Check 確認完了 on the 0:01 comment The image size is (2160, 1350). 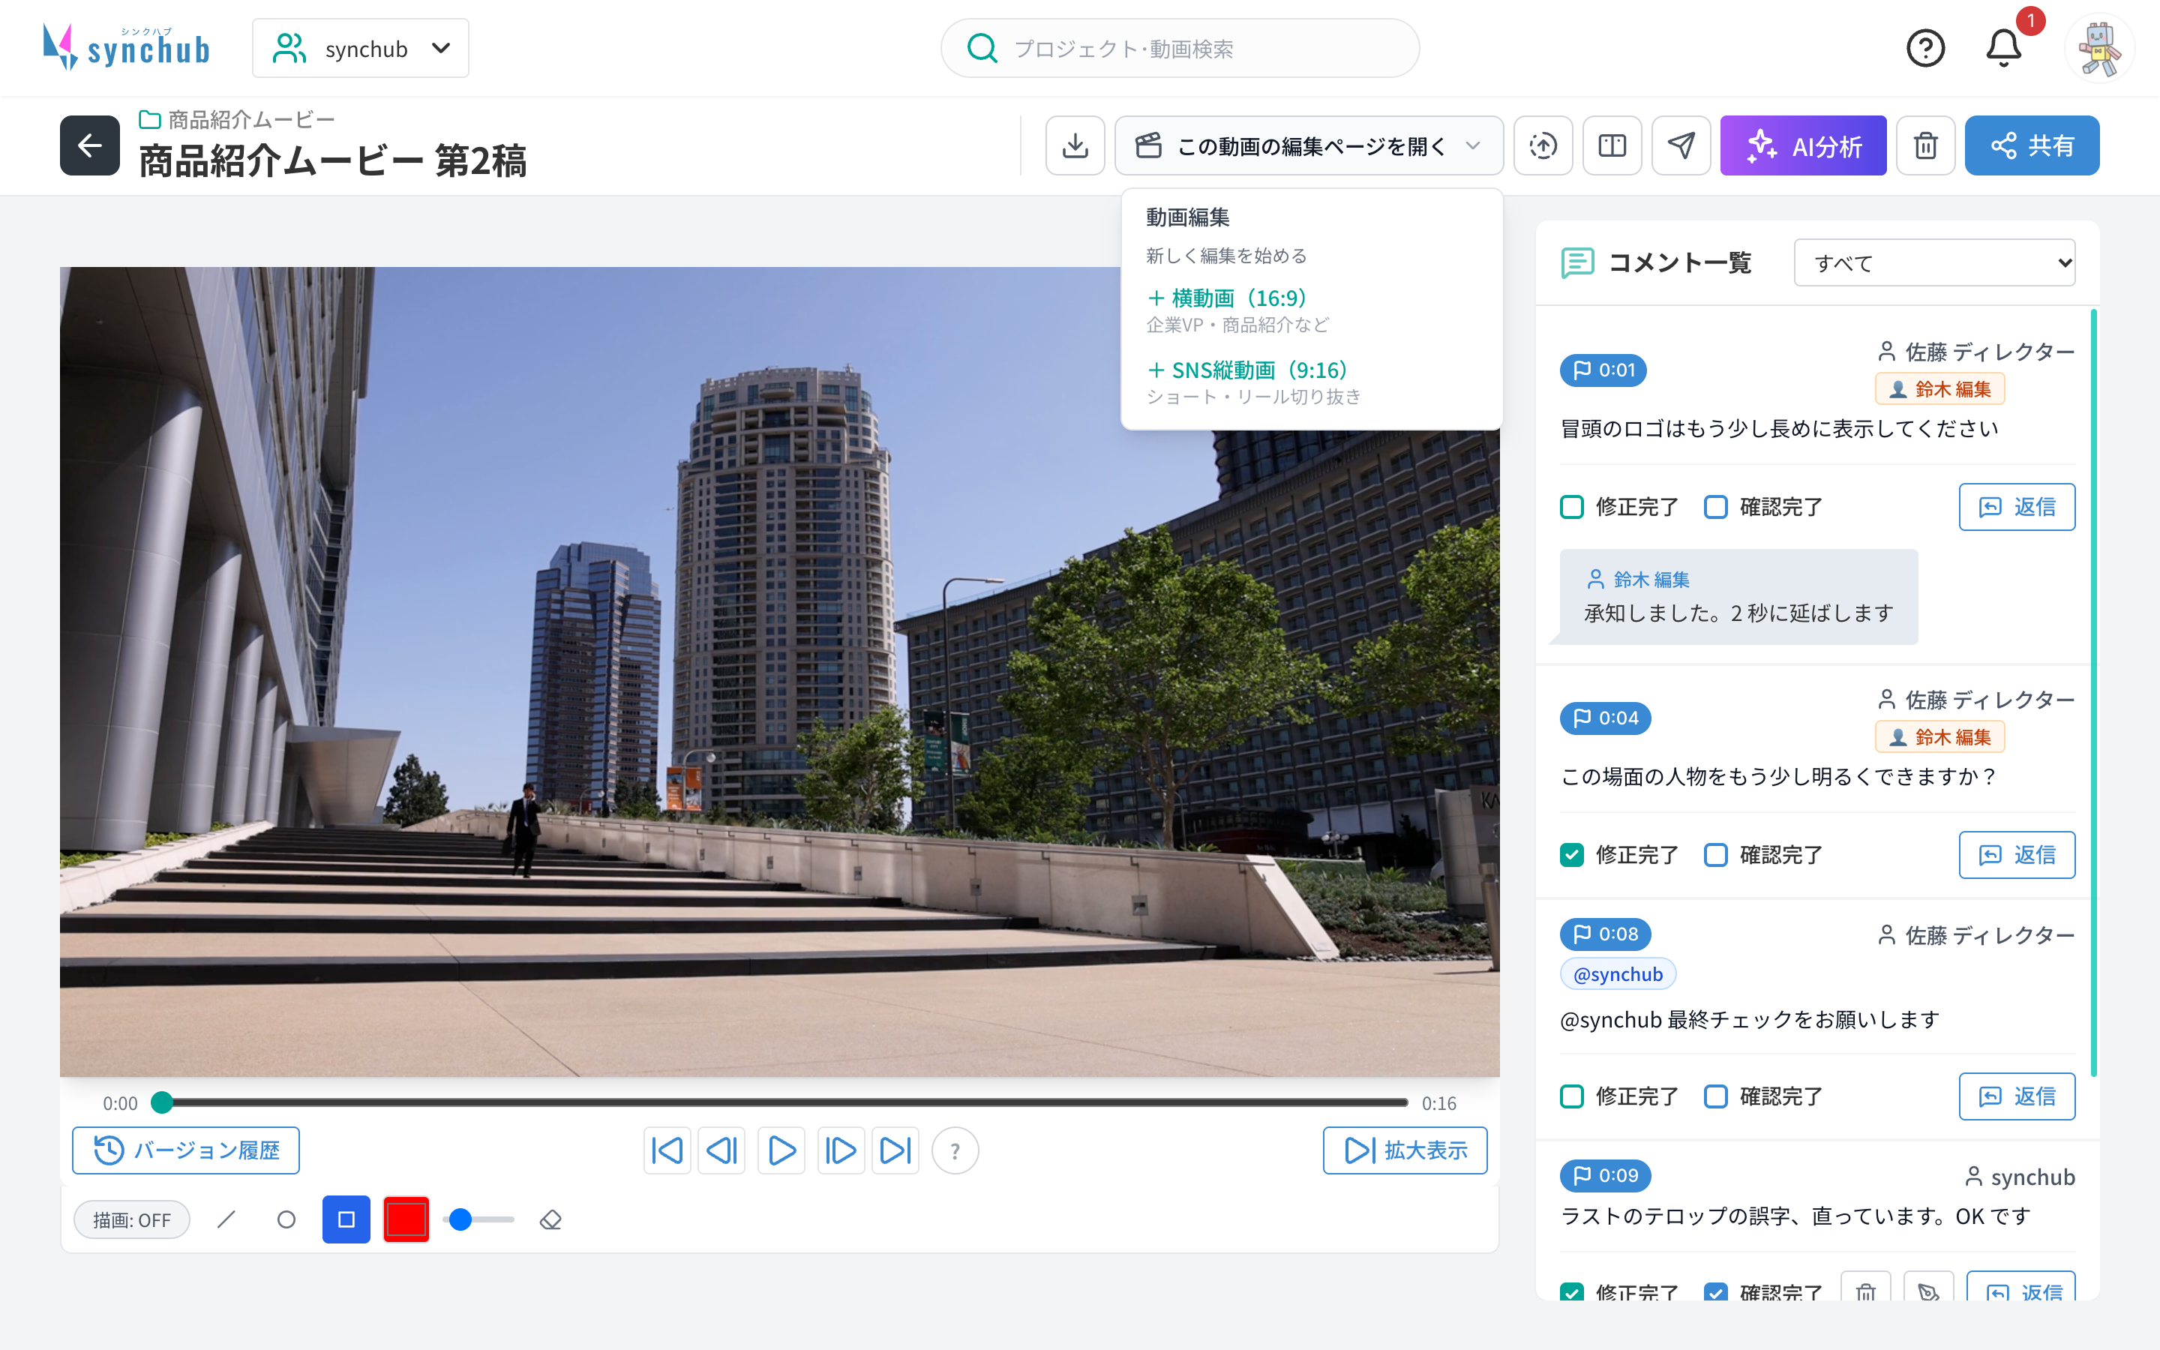1715,506
